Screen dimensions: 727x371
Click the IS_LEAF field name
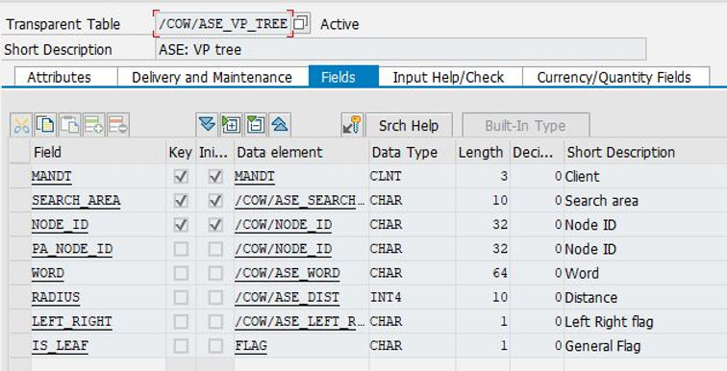[x=60, y=345]
